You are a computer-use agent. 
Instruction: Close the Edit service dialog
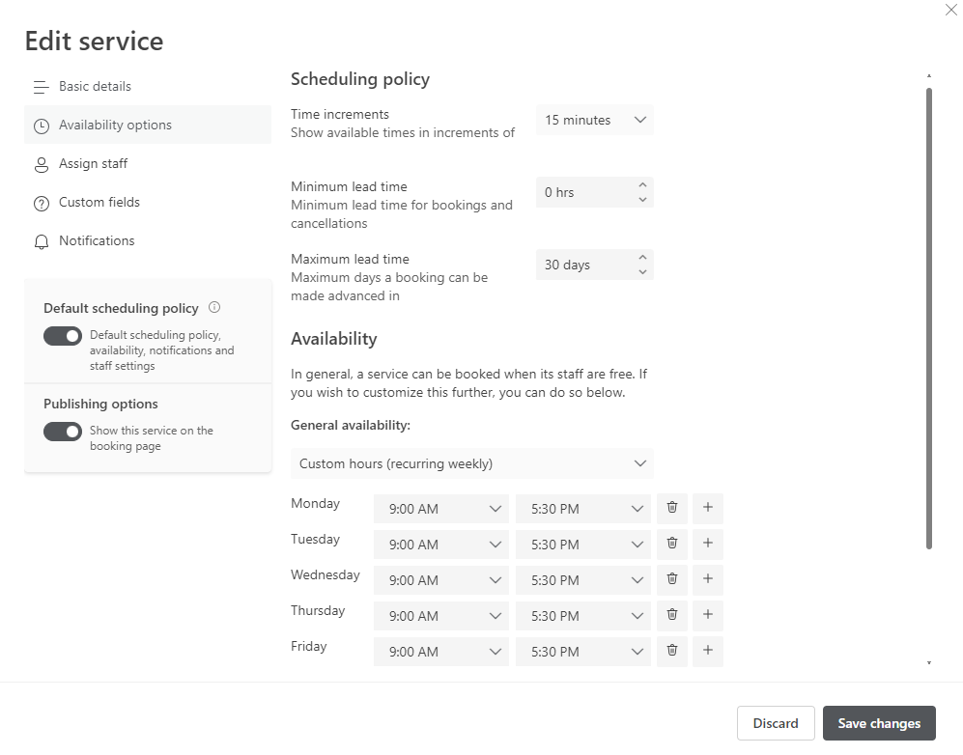[950, 10]
